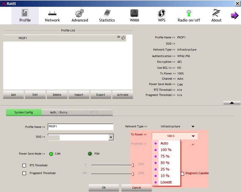
Task: Enable the RTS Threshold checkbox
Action: pyautogui.click(x=24, y=165)
